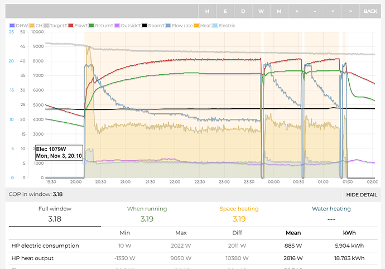This screenshot has height=269, width=385.
Task: Toggle the FlowT legend entry
Action: pos(80,25)
